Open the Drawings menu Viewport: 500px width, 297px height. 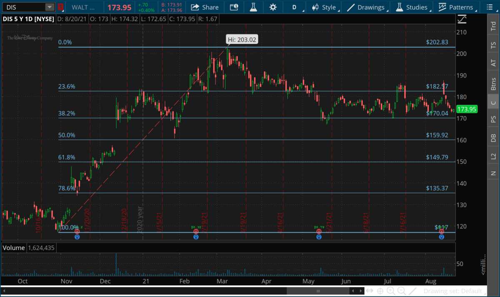coord(366,7)
